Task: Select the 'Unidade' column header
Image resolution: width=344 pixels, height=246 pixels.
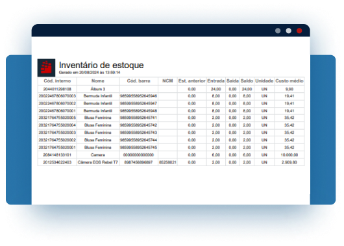Action: click(x=264, y=81)
